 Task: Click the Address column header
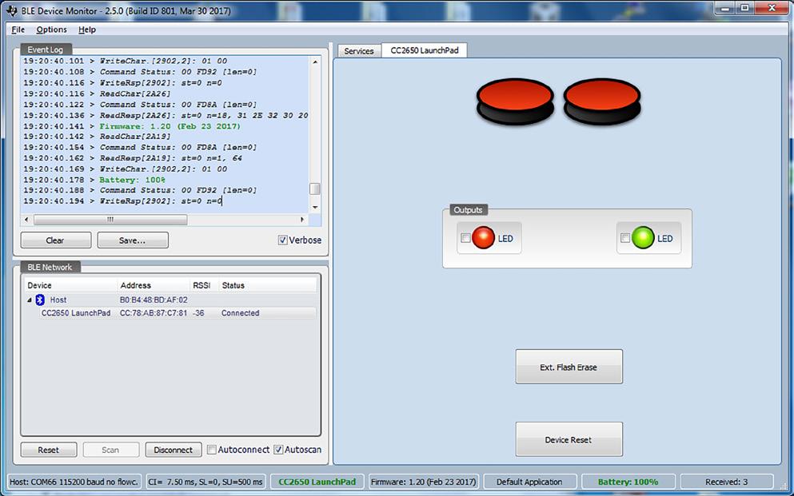pos(154,285)
